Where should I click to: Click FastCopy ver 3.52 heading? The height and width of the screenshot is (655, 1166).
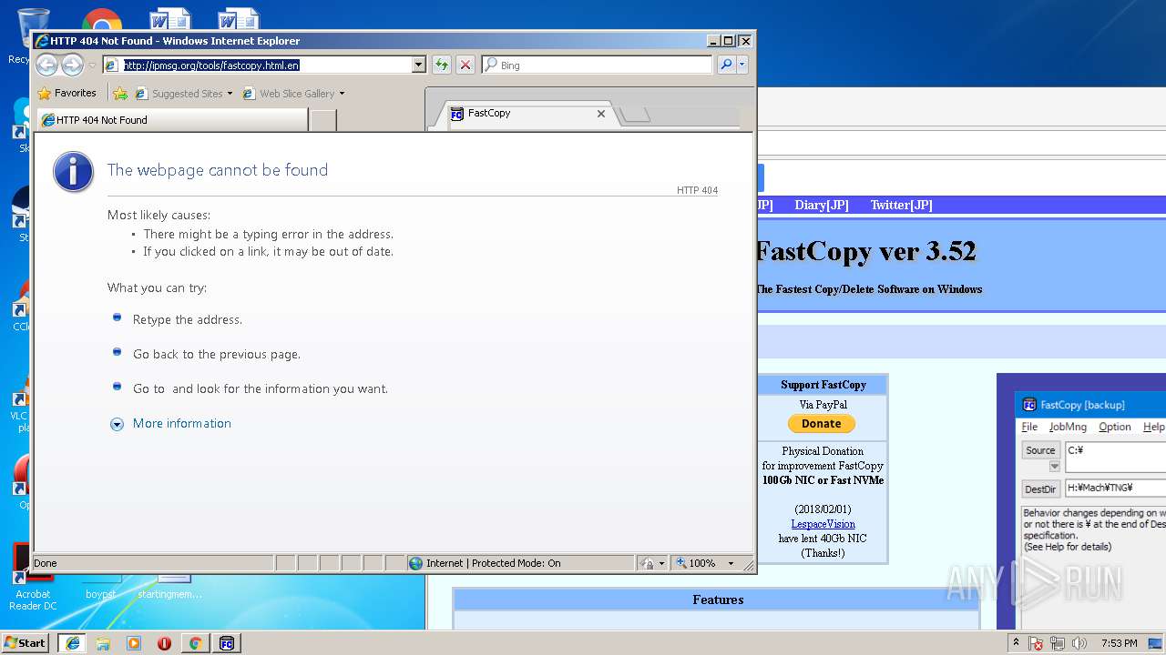[866, 251]
